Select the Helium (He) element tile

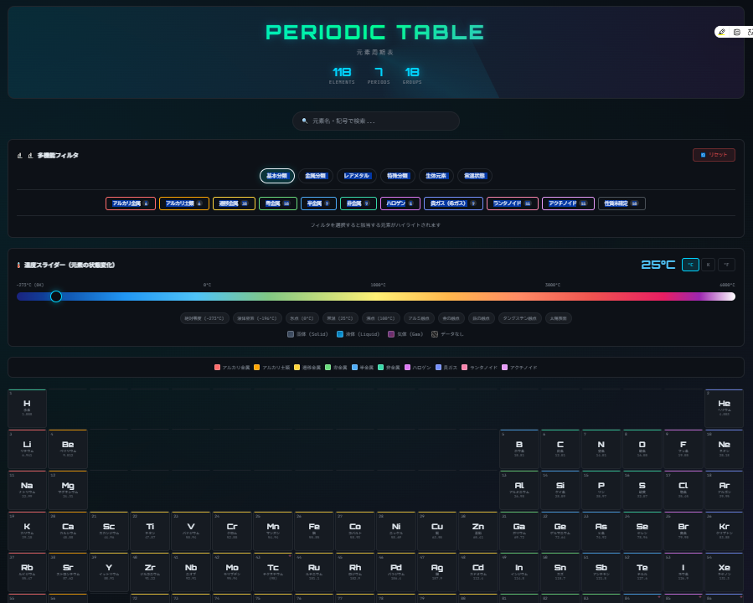pyautogui.click(x=724, y=407)
